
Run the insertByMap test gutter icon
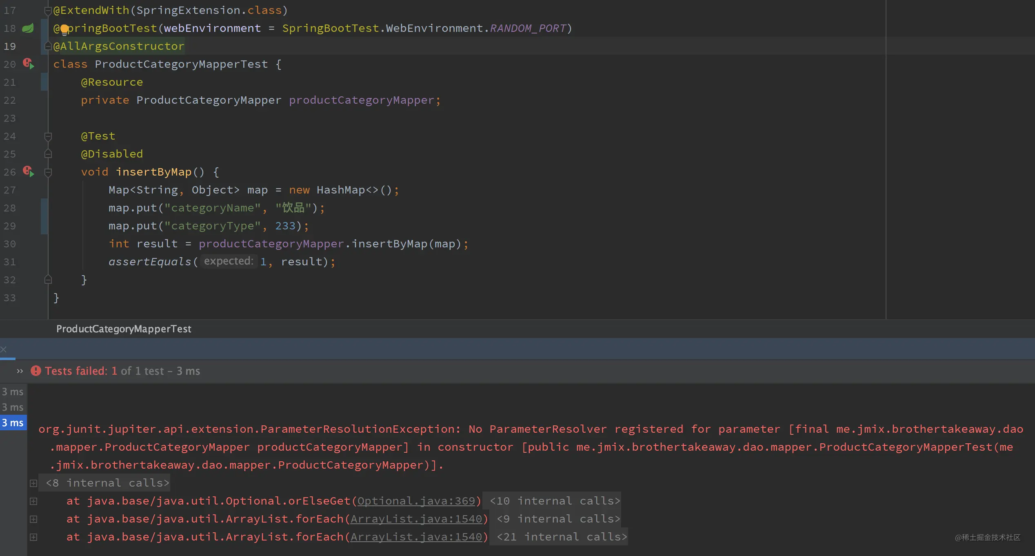pos(28,171)
